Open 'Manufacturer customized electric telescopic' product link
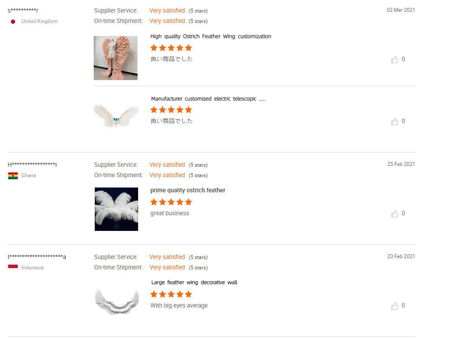The width and height of the screenshot is (461, 340). (208, 98)
